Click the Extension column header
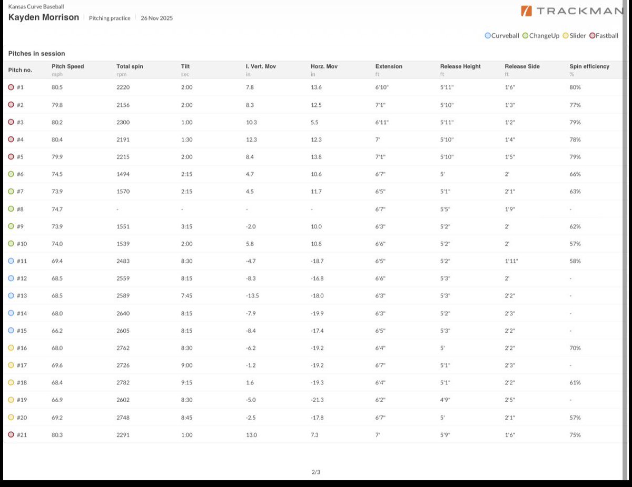 coord(389,66)
